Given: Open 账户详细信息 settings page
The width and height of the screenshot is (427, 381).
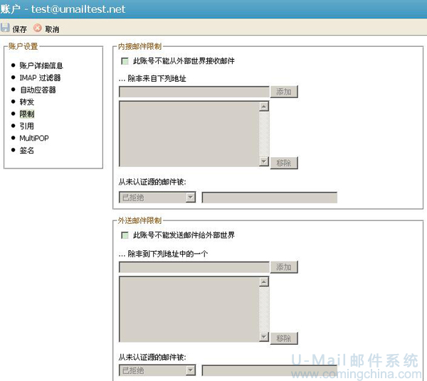Looking at the screenshot, I should (x=41, y=65).
